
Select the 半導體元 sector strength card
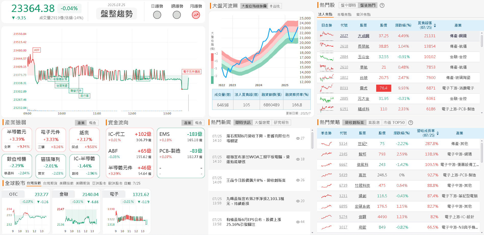click(x=17, y=139)
